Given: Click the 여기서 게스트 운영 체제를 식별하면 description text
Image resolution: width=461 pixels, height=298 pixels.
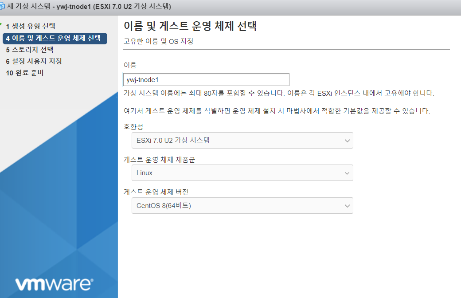Looking at the screenshot, I should [x=277, y=111].
